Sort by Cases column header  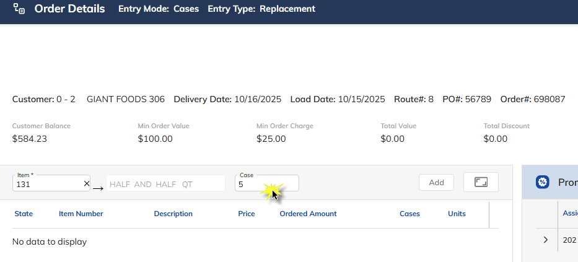[409, 214]
